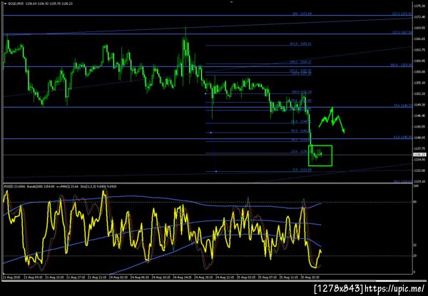Screen dimensions: 428x296
Task: Click the 80 level label on indicator scale
Action: (415, 202)
